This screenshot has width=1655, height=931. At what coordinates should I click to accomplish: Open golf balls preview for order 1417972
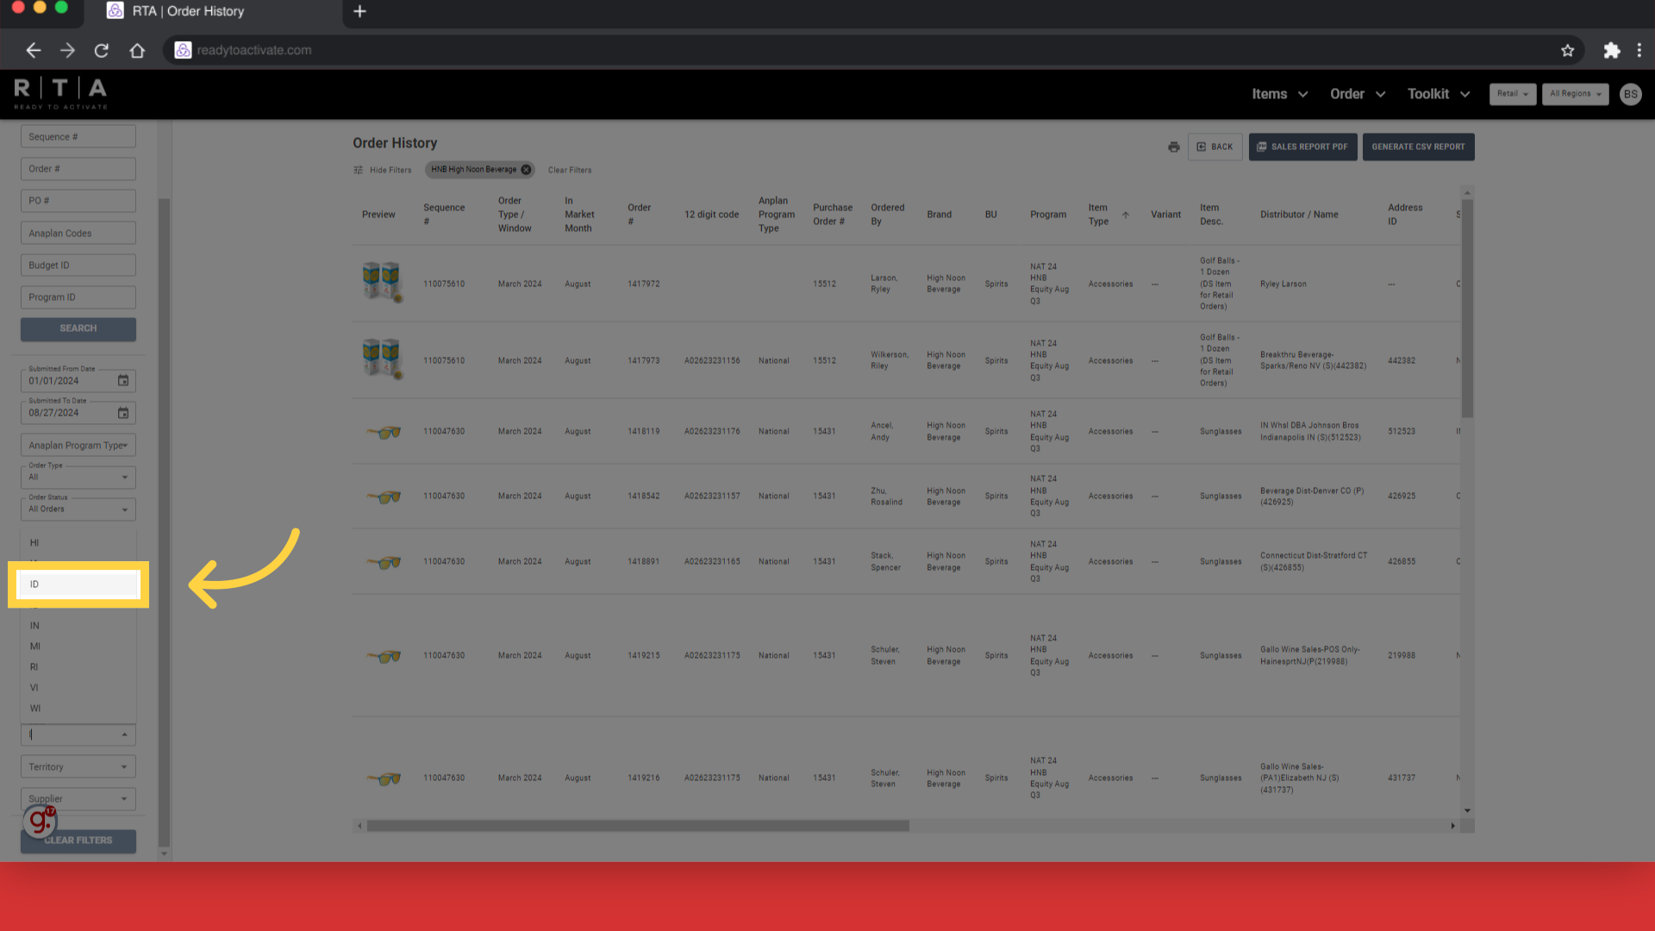coord(383,282)
